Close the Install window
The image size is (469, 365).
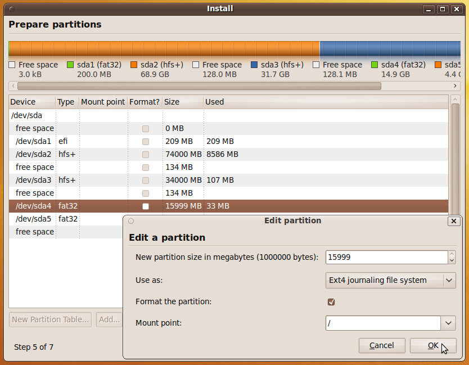457,9
